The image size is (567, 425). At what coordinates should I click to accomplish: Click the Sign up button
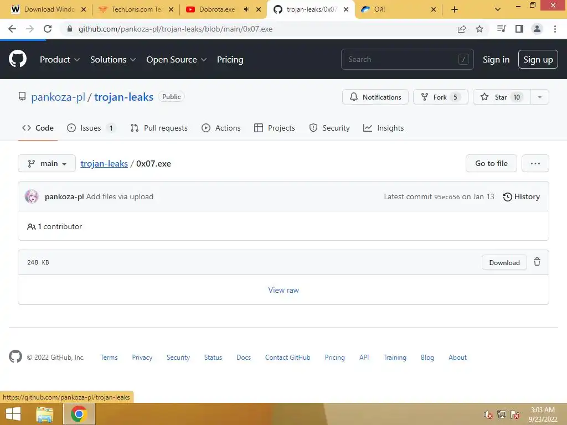pos(538,59)
